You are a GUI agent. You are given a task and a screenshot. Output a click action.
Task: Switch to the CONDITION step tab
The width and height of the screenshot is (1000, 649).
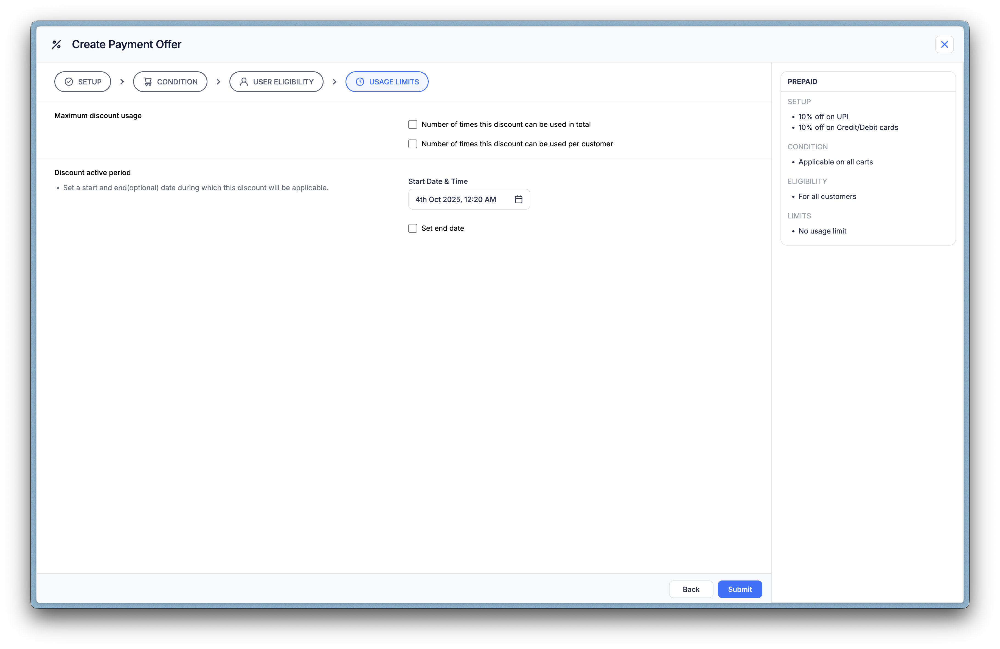point(170,82)
